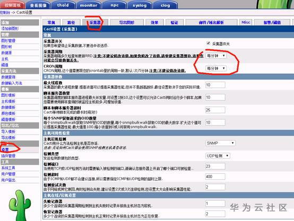Click the 控制台 breadcrumb link
Viewport: 294px width, 221px height.
(x=5, y=13)
